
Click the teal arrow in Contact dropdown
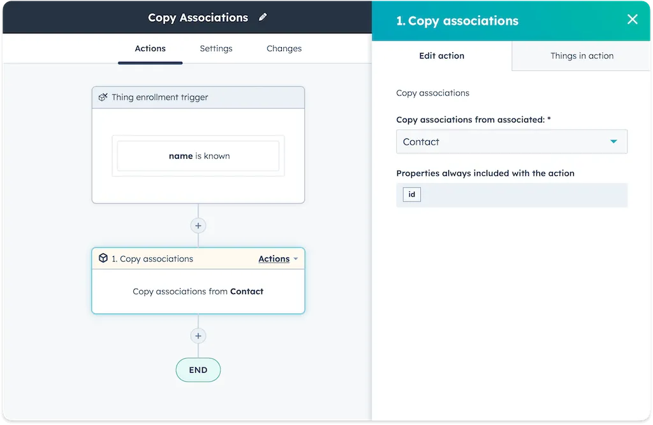(x=613, y=141)
